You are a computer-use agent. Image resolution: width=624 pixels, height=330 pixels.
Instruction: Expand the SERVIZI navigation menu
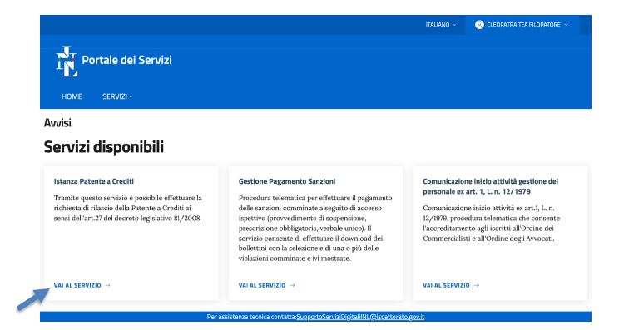pos(117,96)
